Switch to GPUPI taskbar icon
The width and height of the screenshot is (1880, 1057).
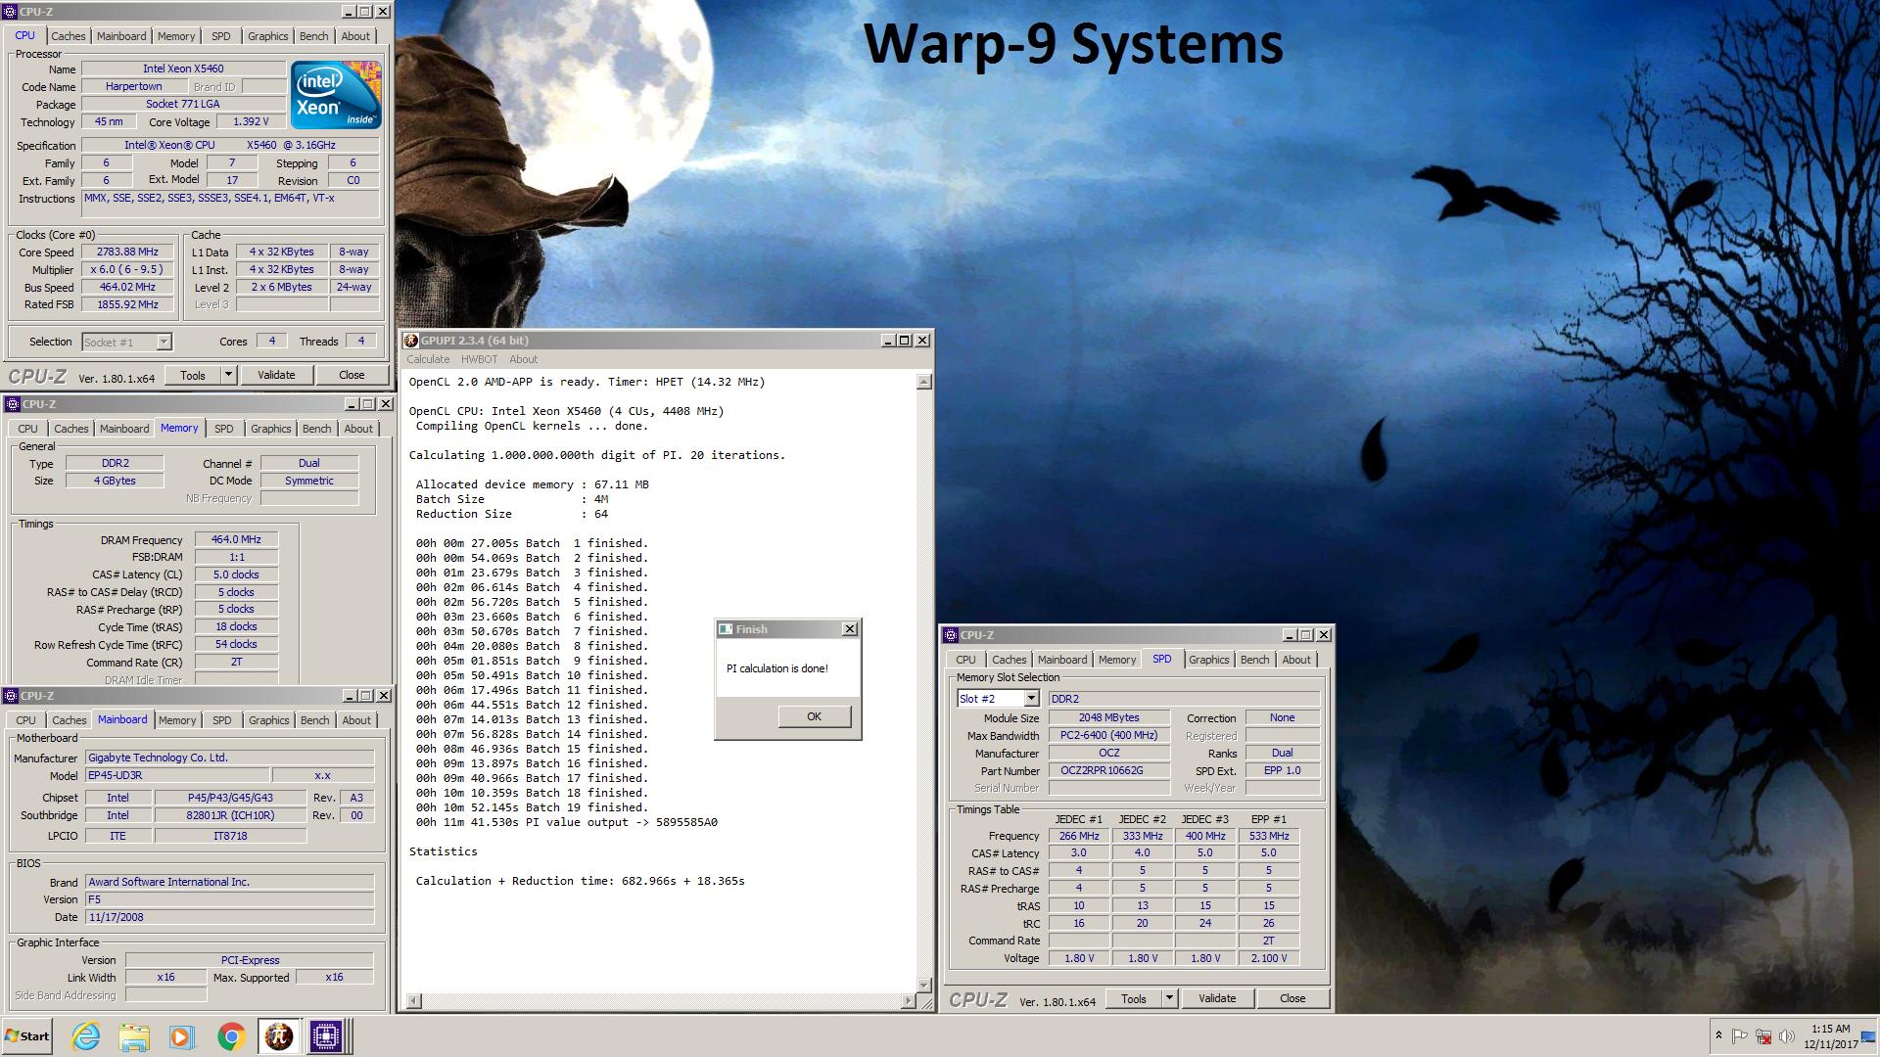click(x=279, y=1035)
